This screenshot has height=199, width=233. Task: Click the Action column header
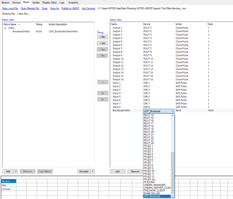pyautogui.click(x=191, y=24)
